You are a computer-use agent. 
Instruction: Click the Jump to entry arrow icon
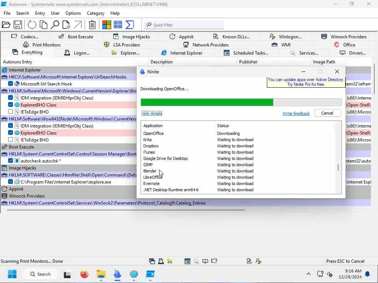click(78, 25)
